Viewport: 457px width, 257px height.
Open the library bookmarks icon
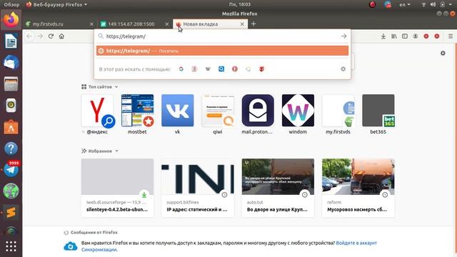pyautogui.click(x=394, y=36)
